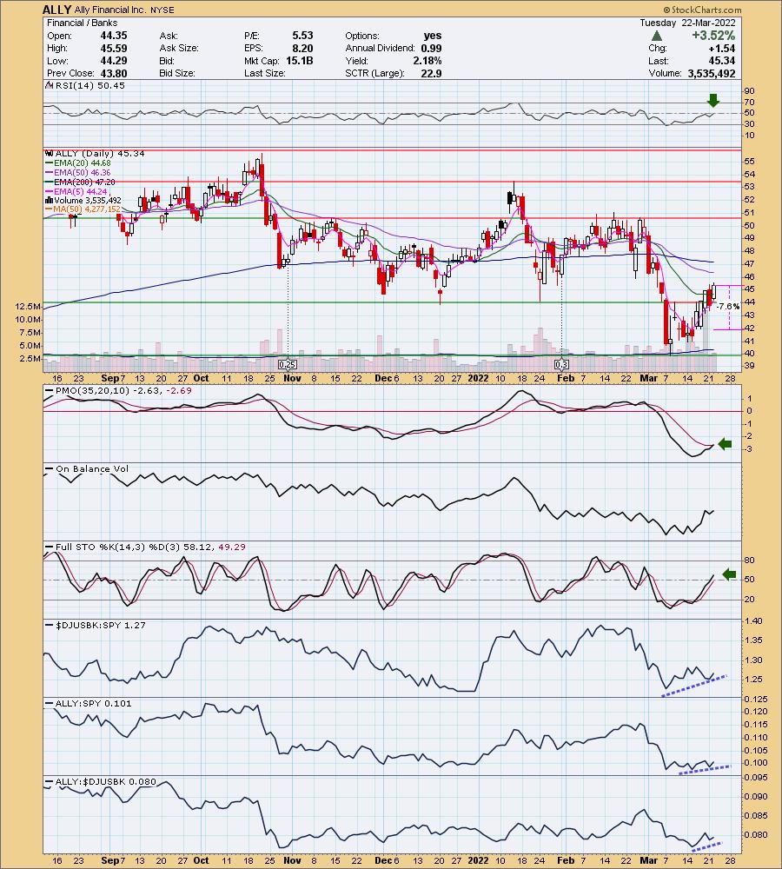Click the 'Last Size:' label
Image resolution: width=782 pixels, height=869 pixels.
pos(264,73)
